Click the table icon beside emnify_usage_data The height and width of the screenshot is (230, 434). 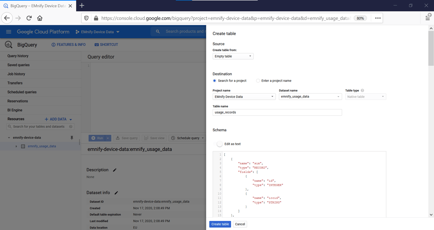coord(23,146)
